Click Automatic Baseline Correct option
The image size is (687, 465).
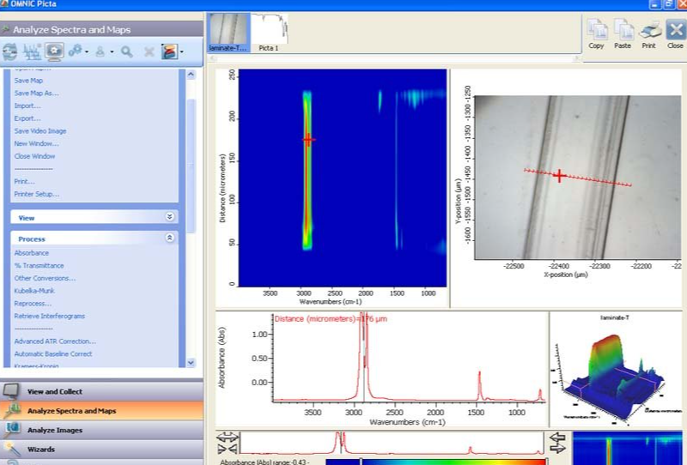pos(53,353)
